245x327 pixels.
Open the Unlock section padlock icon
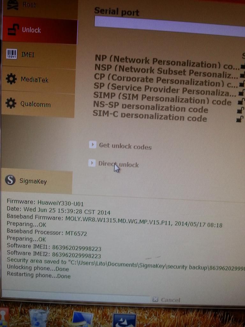13,30
